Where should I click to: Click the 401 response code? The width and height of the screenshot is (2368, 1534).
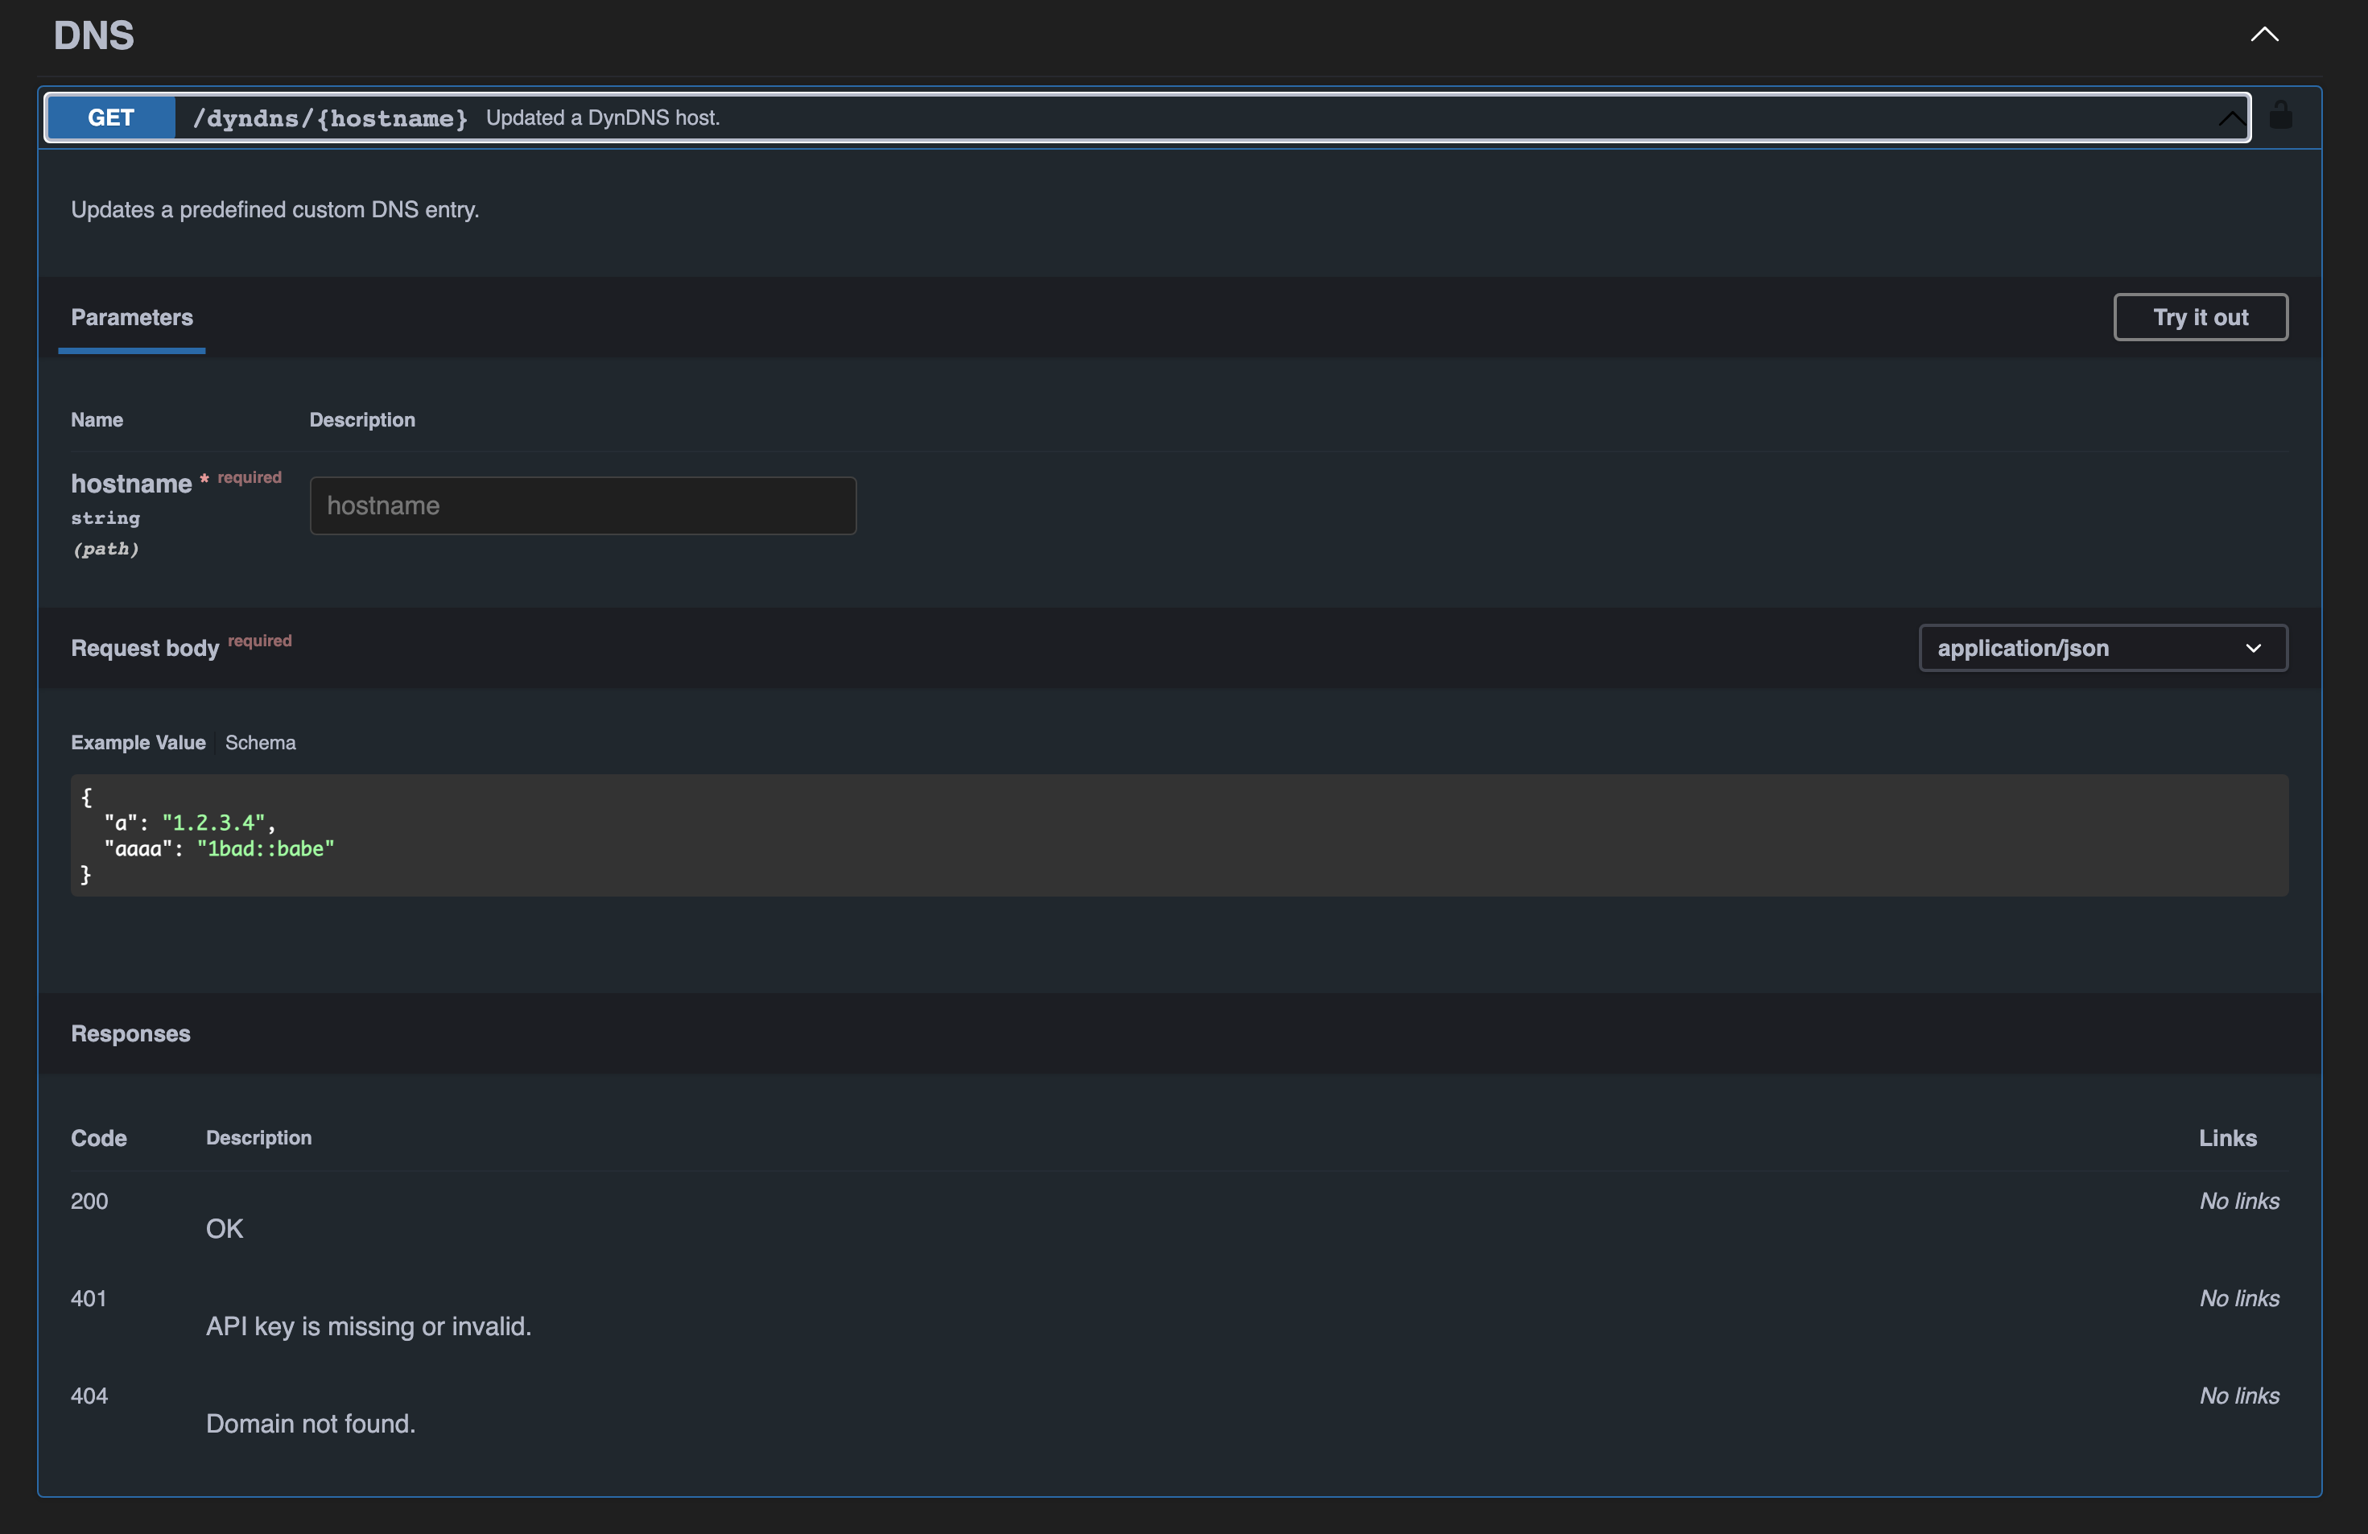click(89, 1298)
